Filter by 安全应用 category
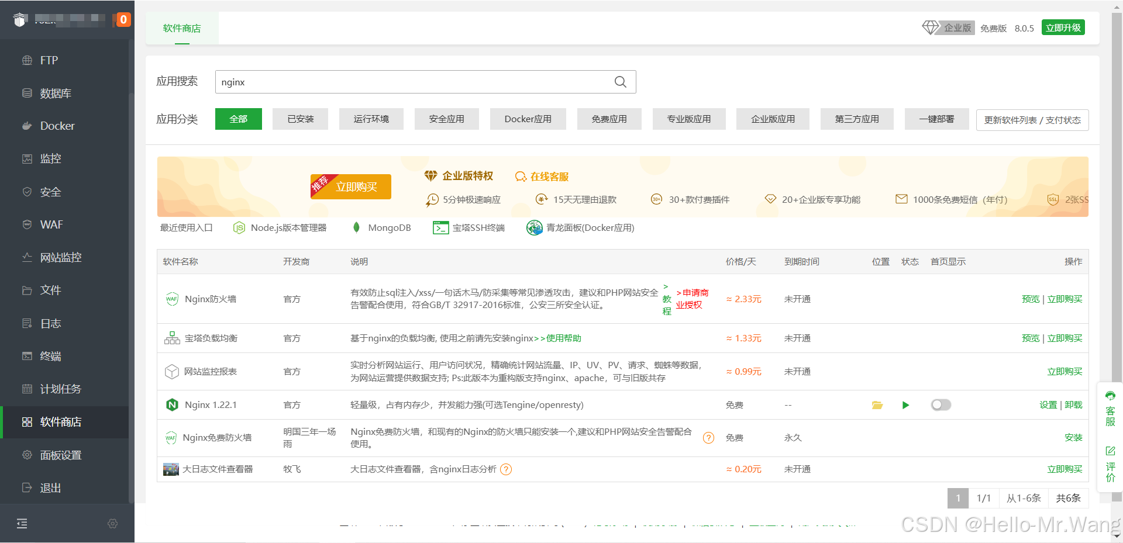 coord(447,119)
